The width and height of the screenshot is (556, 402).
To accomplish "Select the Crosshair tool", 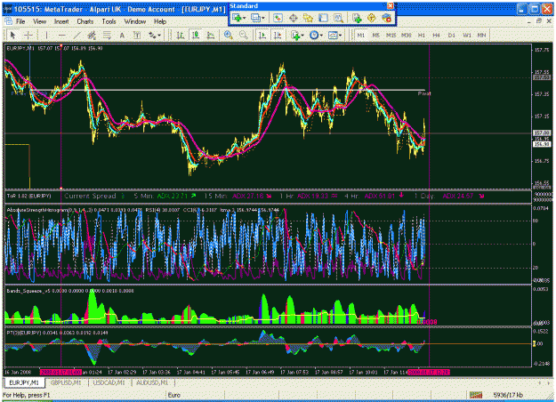I will point(28,35).
